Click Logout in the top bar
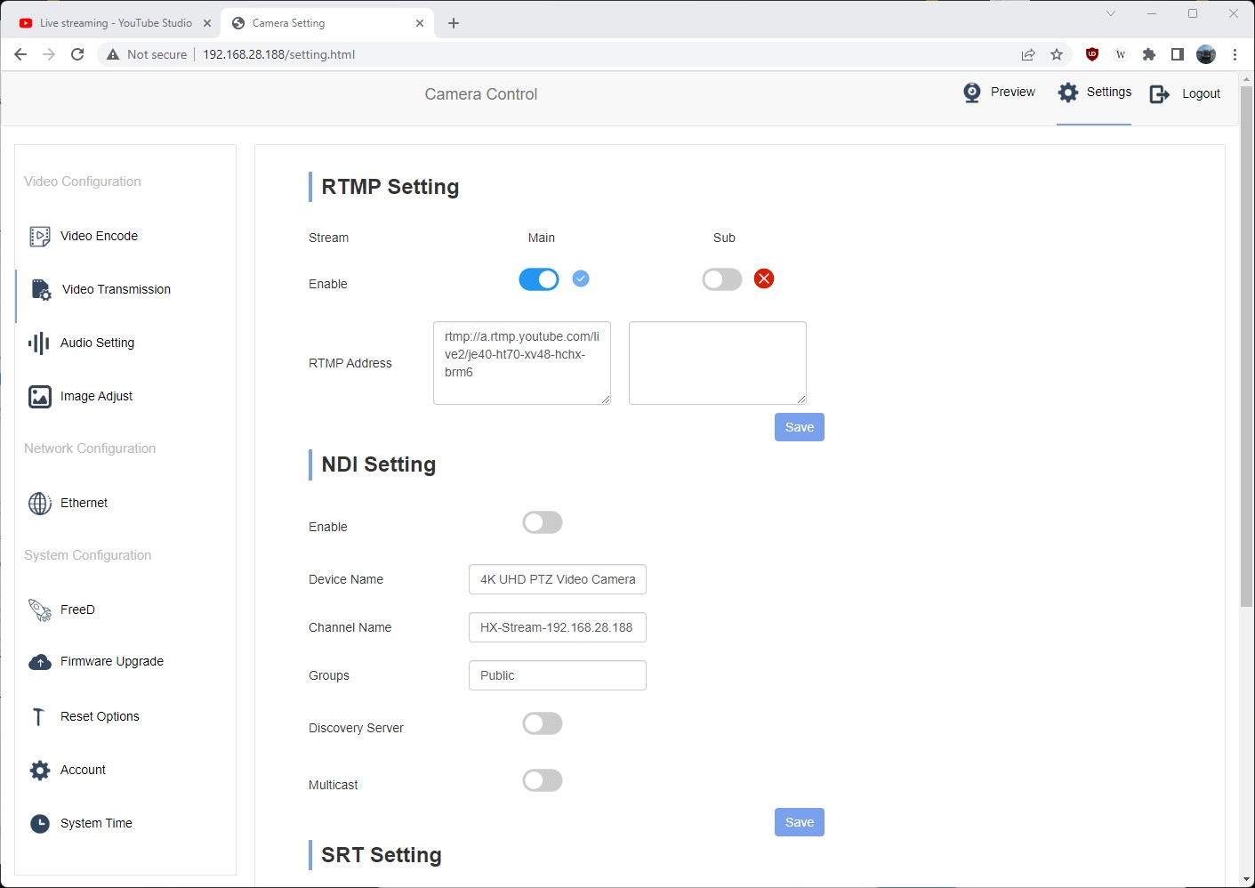The height and width of the screenshot is (888, 1255). pos(1201,93)
